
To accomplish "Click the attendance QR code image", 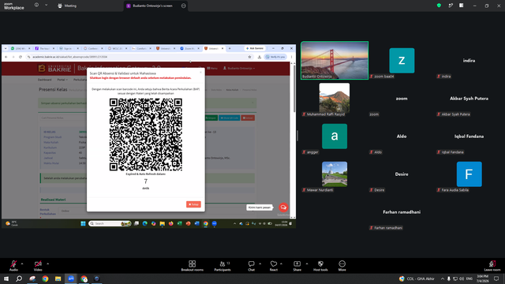I will [x=145, y=135].
